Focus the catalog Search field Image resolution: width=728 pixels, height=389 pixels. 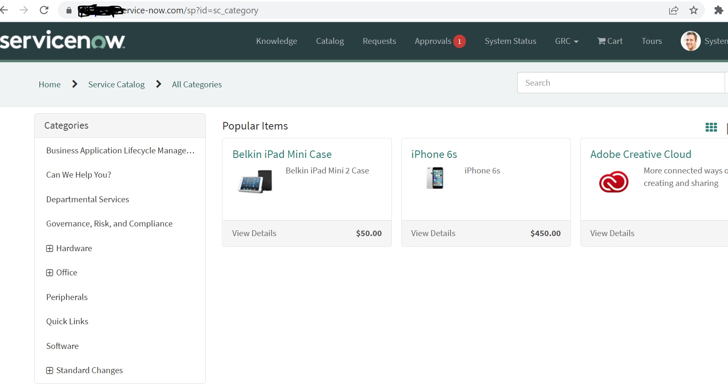click(621, 83)
